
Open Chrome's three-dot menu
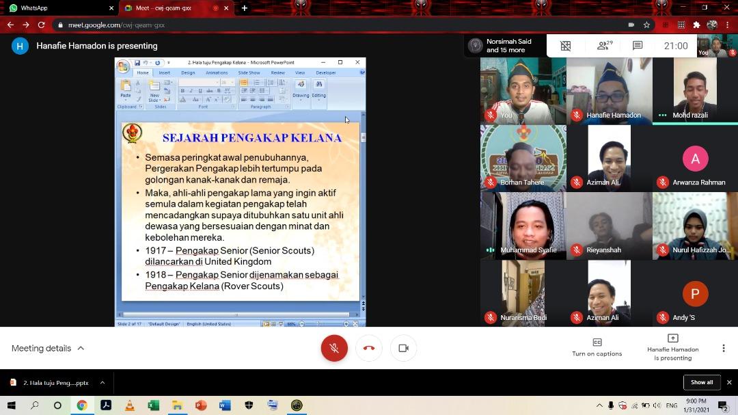pyautogui.click(x=727, y=23)
